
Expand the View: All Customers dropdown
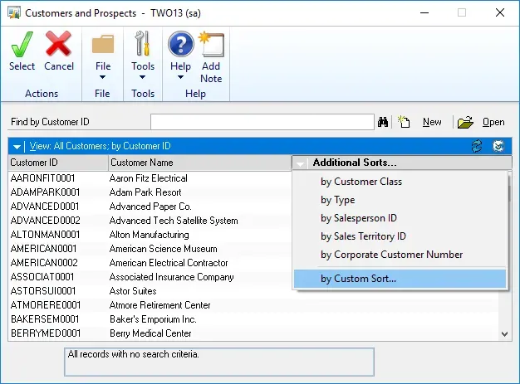click(x=17, y=146)
